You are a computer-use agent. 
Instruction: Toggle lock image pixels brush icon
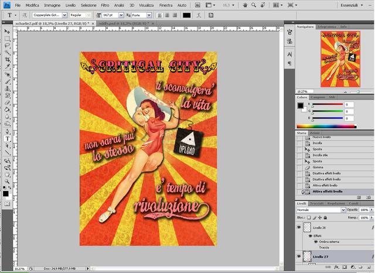(x=314, y=217)
